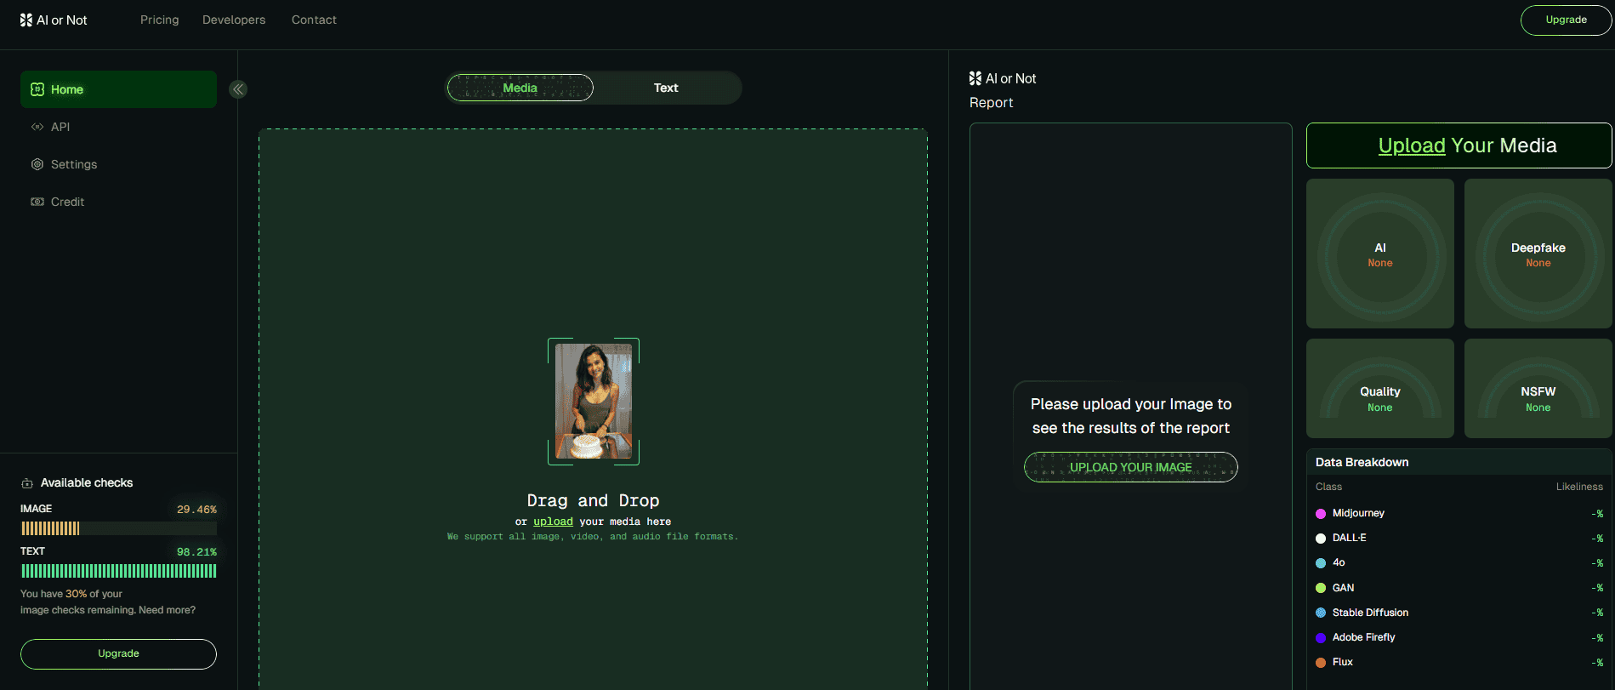The image size is (1615, 690).
Task: Click the IMAGE checks progress bar
Action: 118,528
